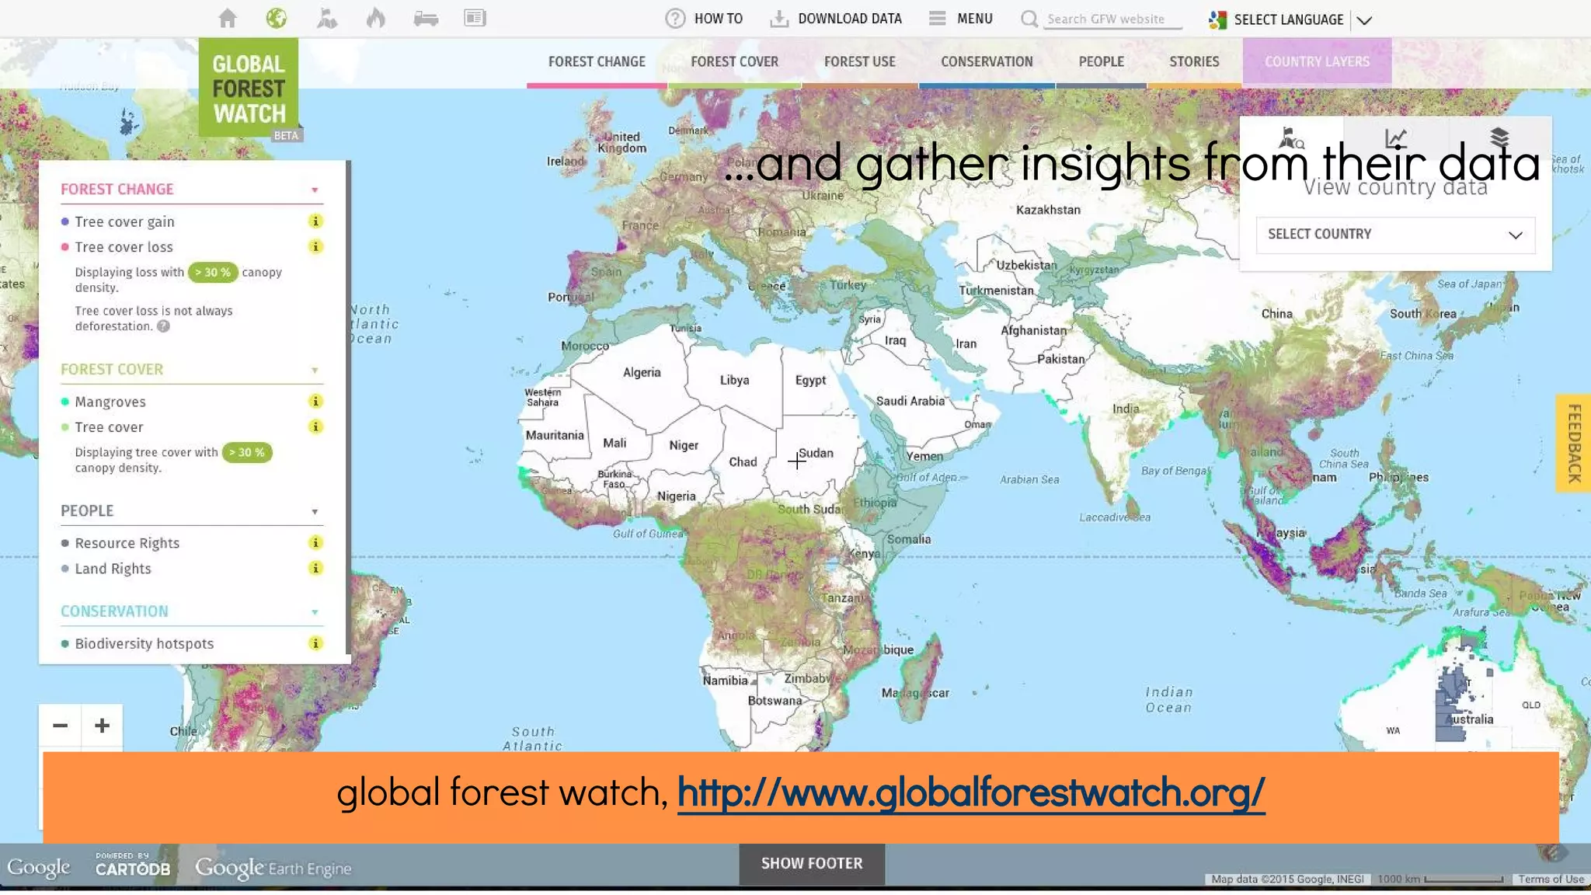Show info for Land Rights
The image size is (1591, 895).
pyautogui.click(x=315, y=569)
